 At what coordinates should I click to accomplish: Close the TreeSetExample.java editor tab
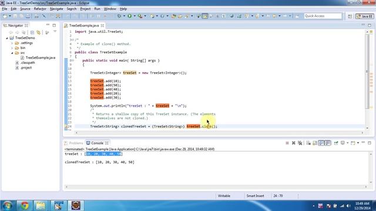click(102, 25)
